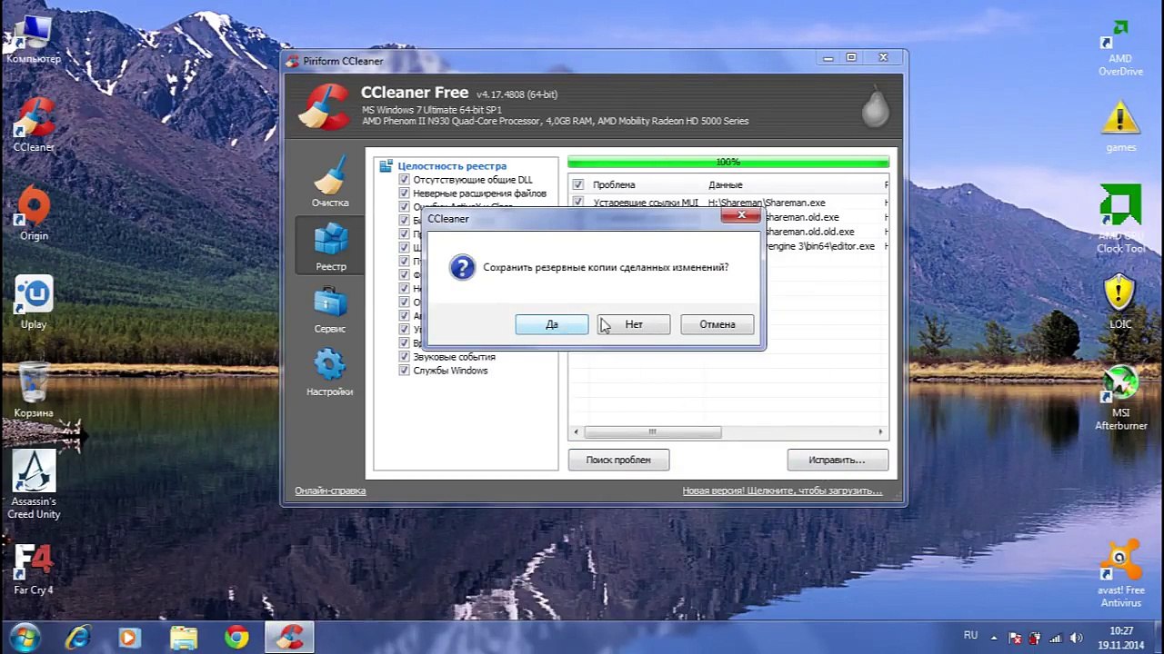Open the clock showing 10:27
Viewport: 1164px width, 654px height.
[x=1120, y=638]
